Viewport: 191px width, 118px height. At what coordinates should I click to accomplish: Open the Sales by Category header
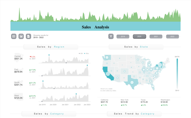[49, 114]
